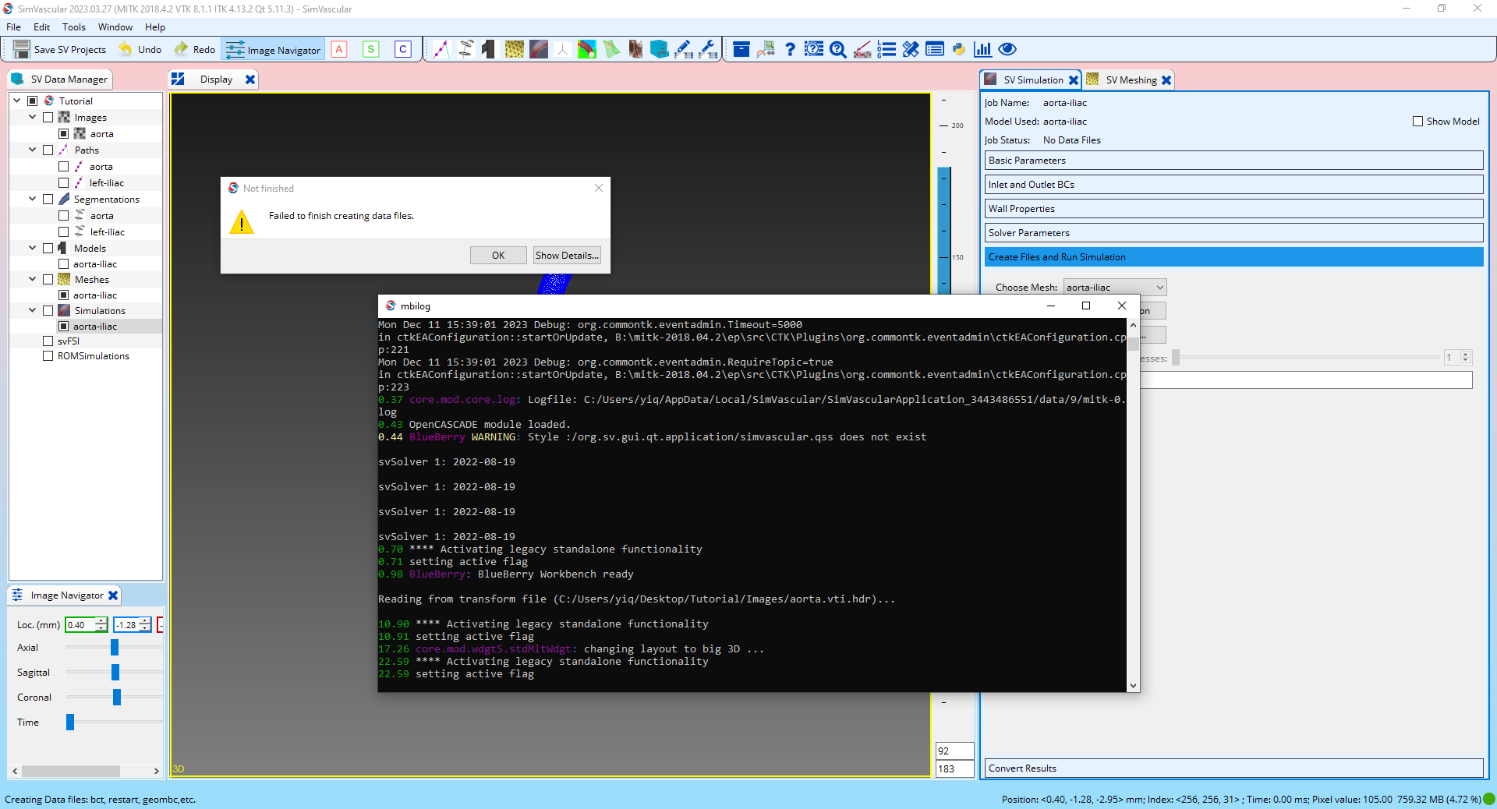Open the green surface tool icon
This screenshot has width=1497, height=809.
[612, 49]
